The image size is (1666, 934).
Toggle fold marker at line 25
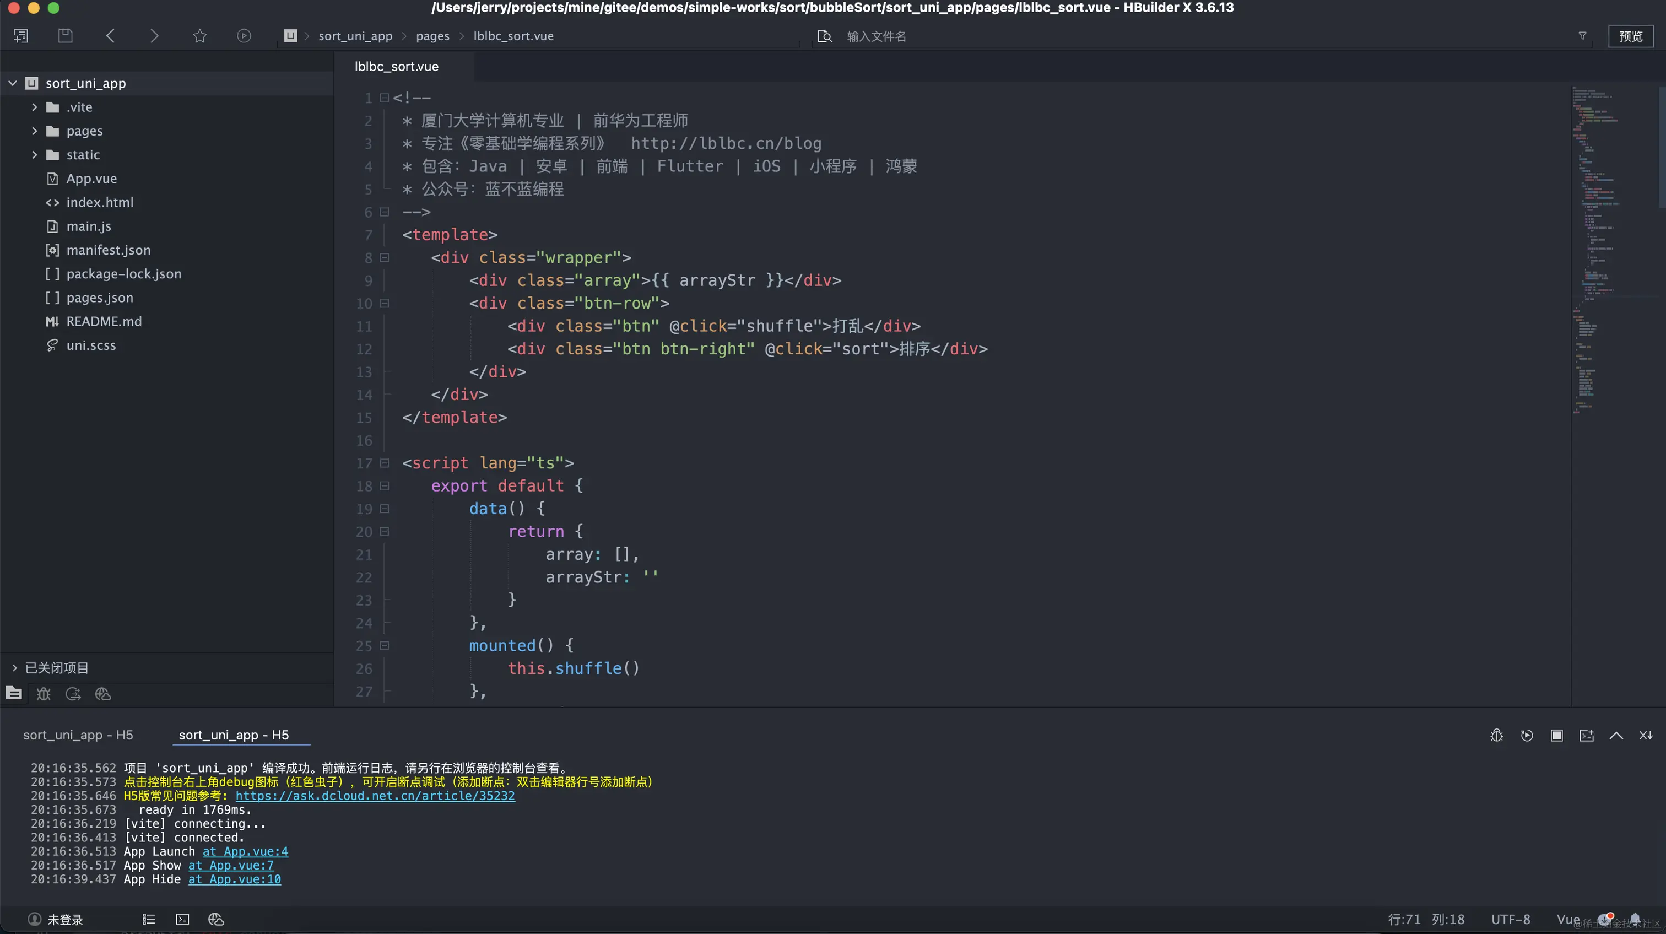pos(384,645)
